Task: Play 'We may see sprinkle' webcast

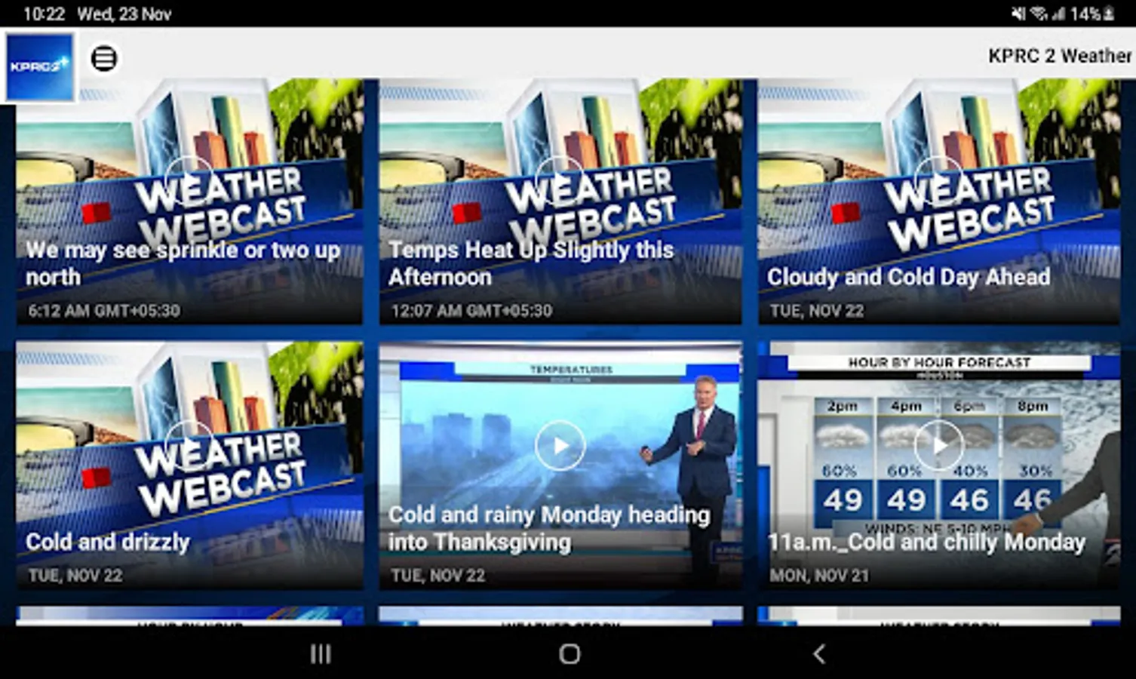Action: point(189,181)
